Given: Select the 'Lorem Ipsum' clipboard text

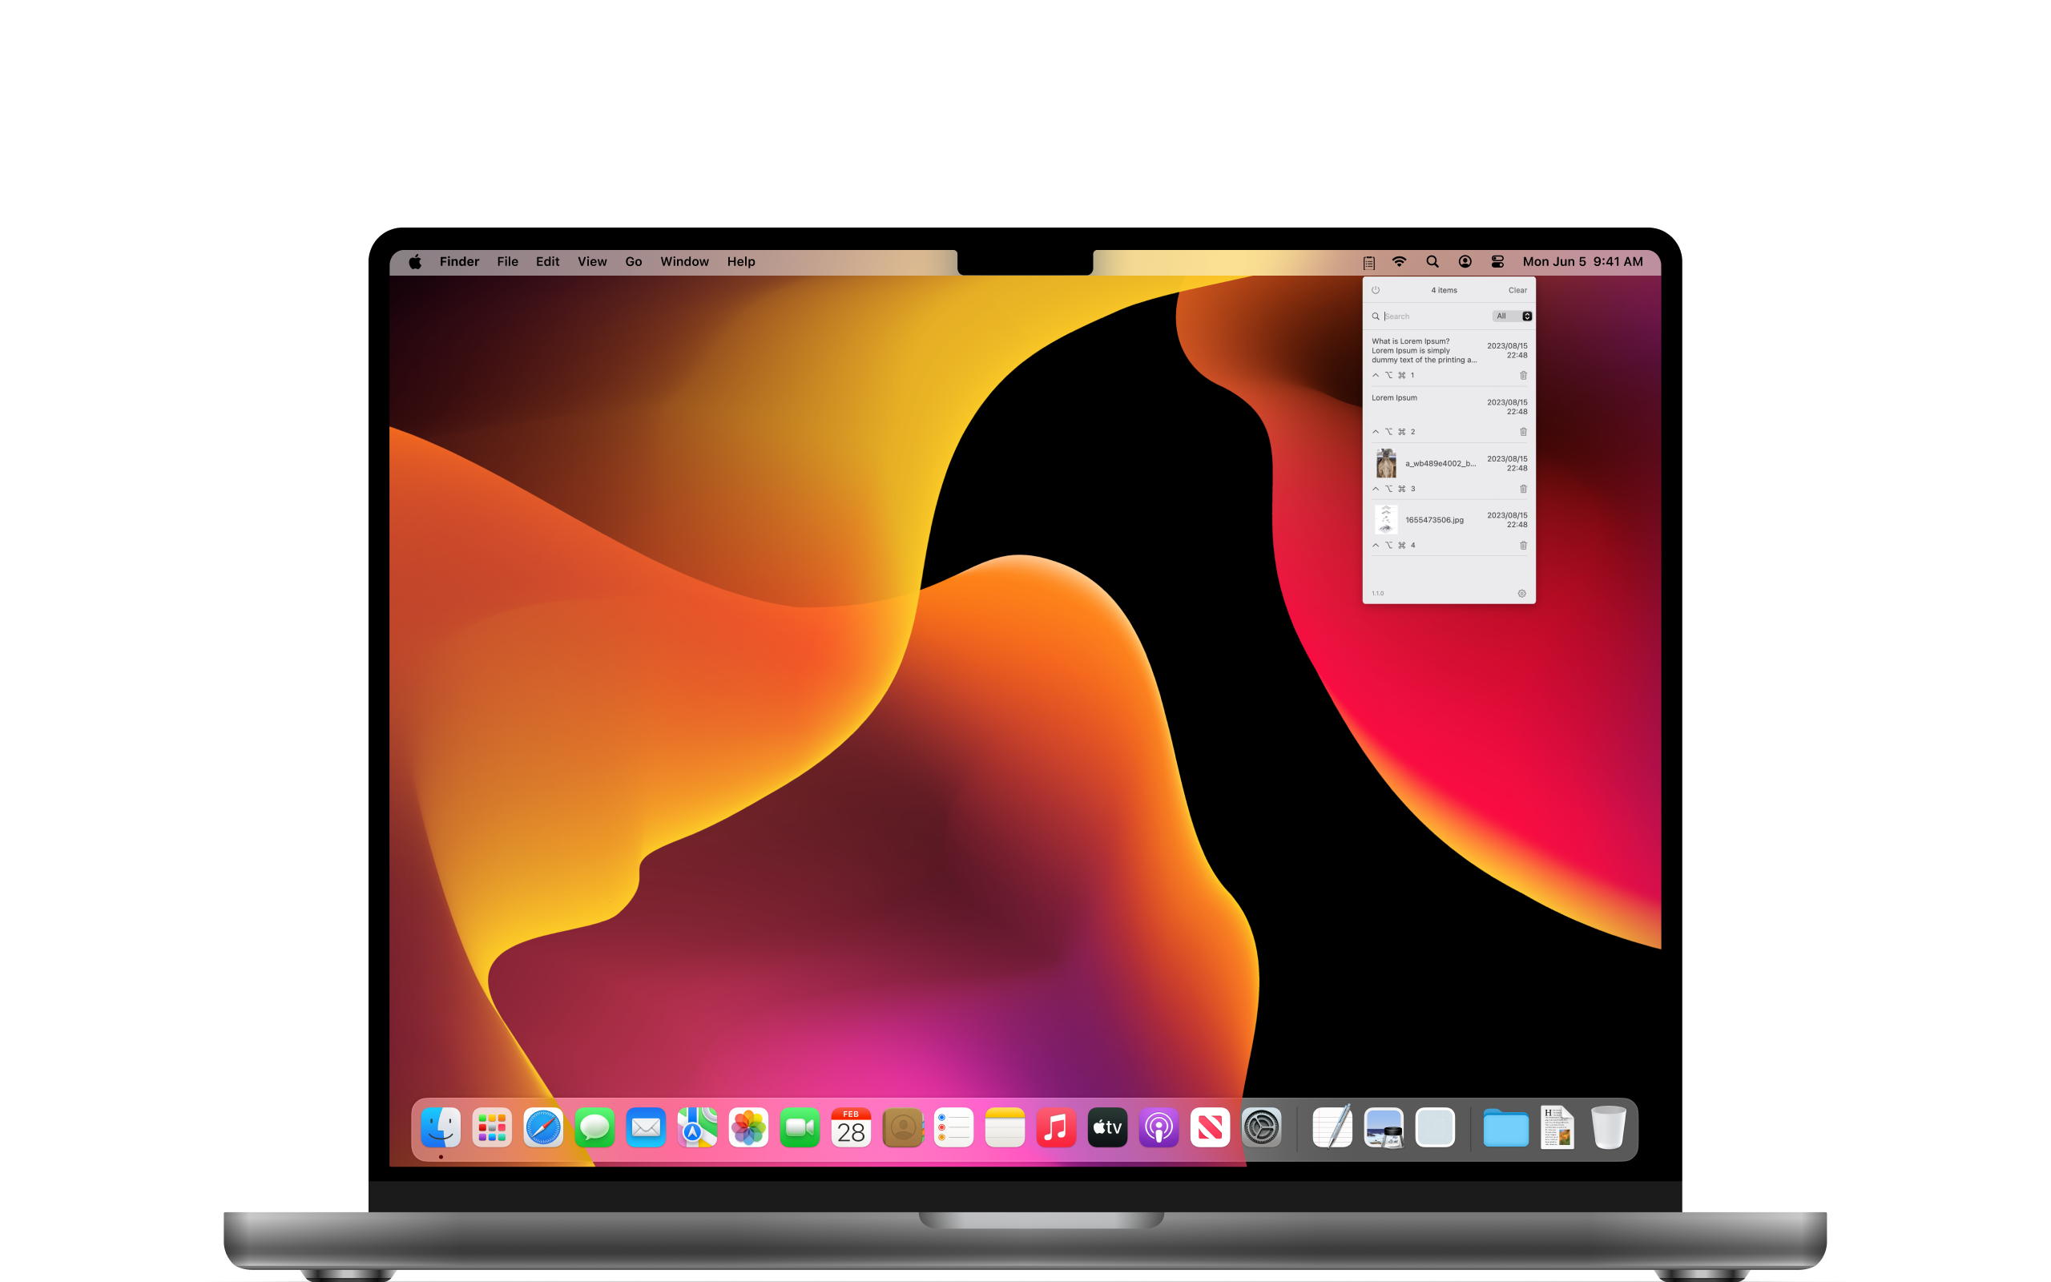Looking at the screenshot, I should (x=1394, y=397).
